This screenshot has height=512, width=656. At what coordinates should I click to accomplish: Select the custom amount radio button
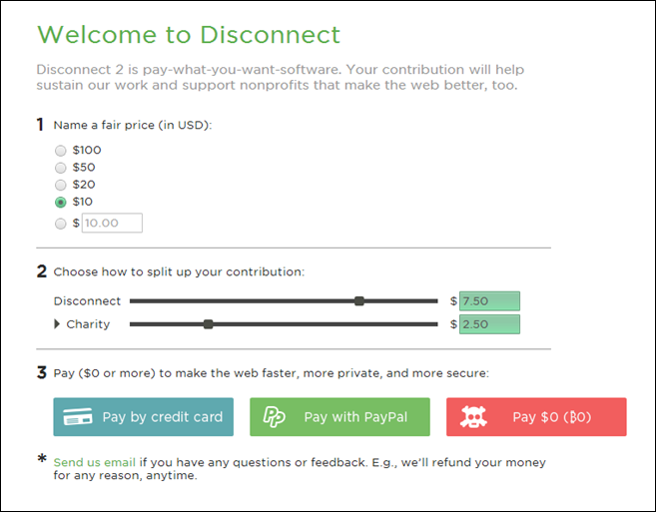[61, 224]
